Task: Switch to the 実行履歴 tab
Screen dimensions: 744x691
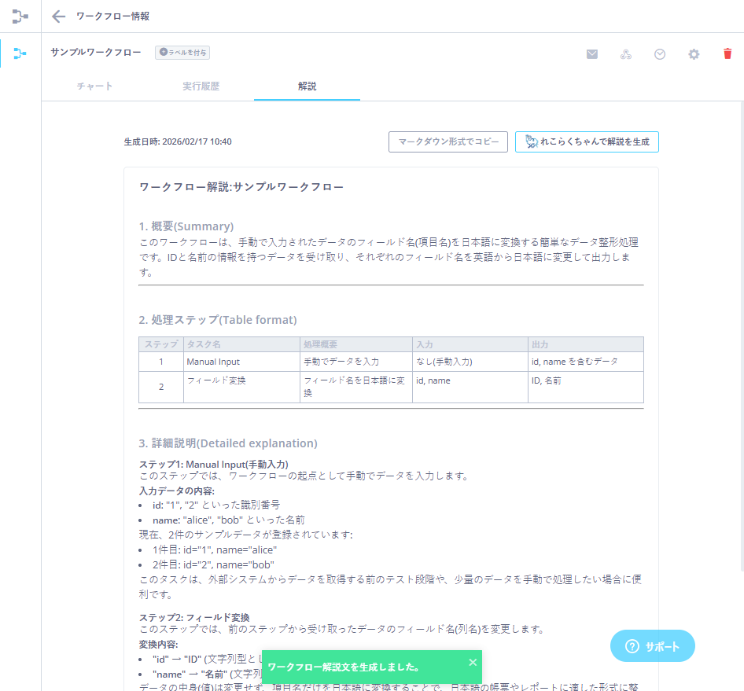Action: click(201, 86)
